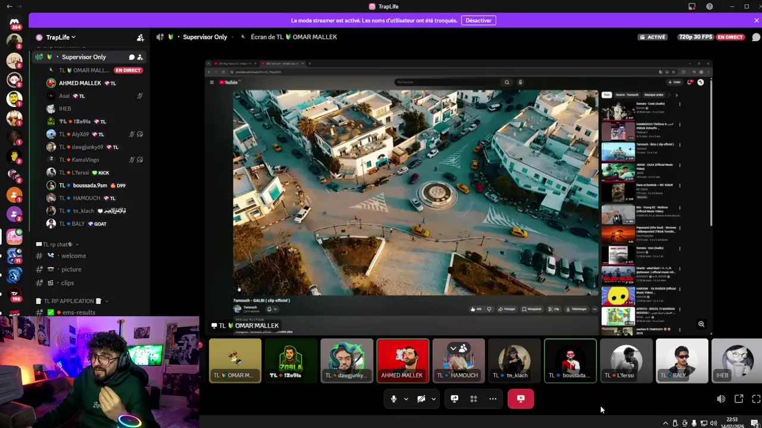Toggle members view chevron above HAMOUCH tile

coord(453,348)
